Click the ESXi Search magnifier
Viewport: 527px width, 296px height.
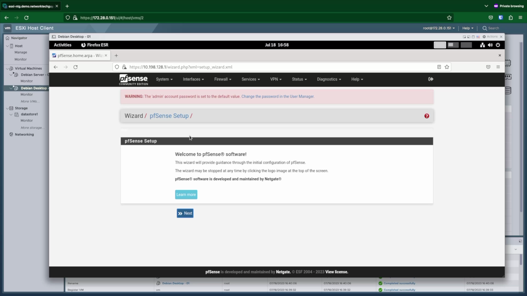coord(485,28)
